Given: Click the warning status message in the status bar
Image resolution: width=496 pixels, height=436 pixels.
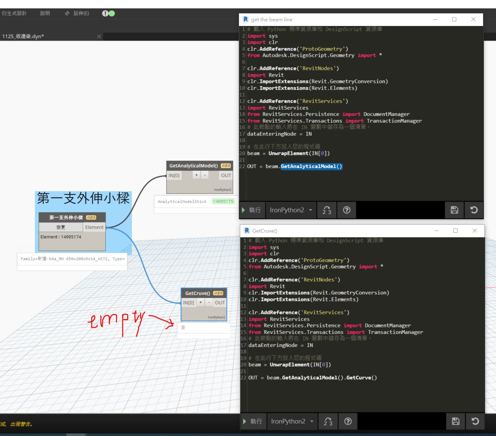Looking at the screenshot, I should [16, 424].
